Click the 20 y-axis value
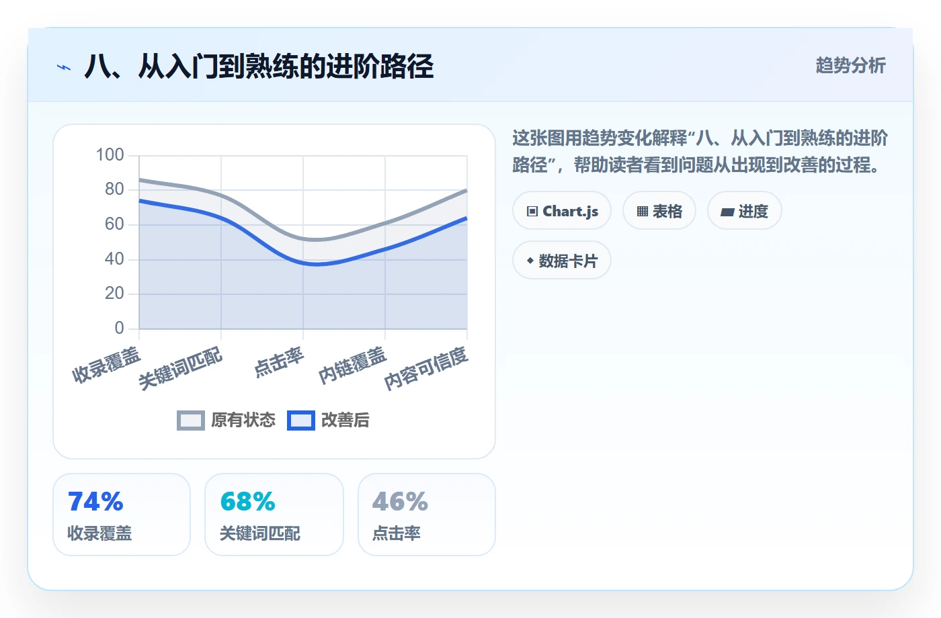 [114, 294]
